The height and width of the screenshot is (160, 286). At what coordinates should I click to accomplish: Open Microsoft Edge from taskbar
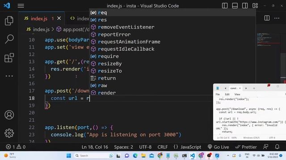tap(135, 156)
